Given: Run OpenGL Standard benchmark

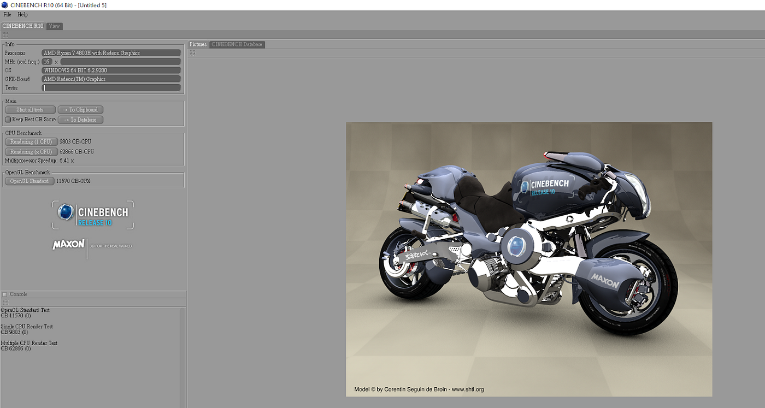Looking at the screenshot, I should (x=30, y=181).
